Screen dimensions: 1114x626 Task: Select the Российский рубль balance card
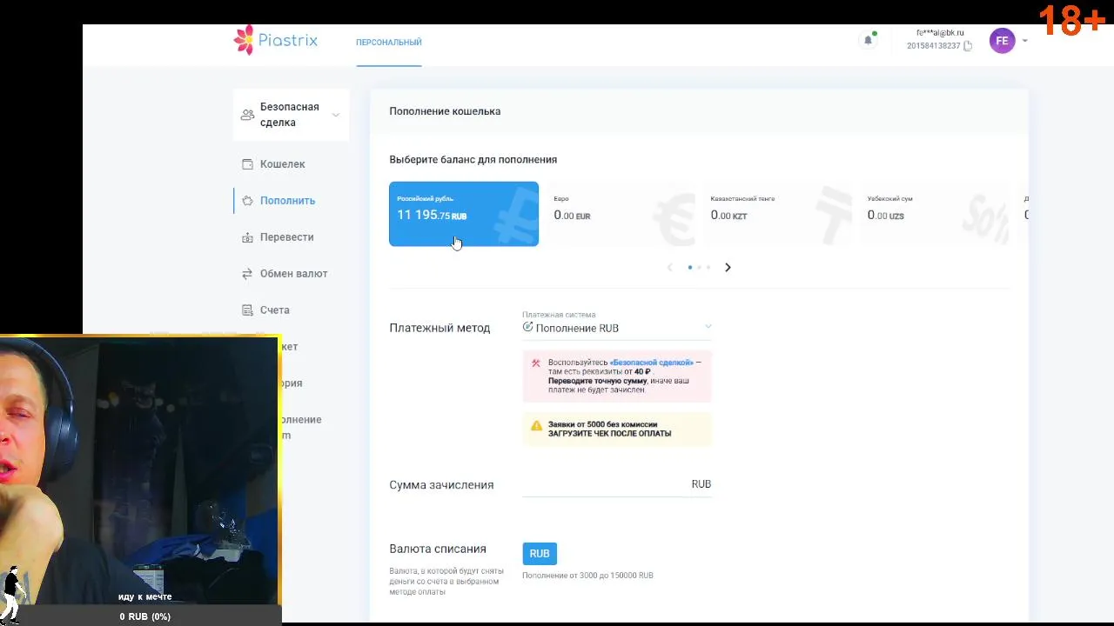[464, 214]
